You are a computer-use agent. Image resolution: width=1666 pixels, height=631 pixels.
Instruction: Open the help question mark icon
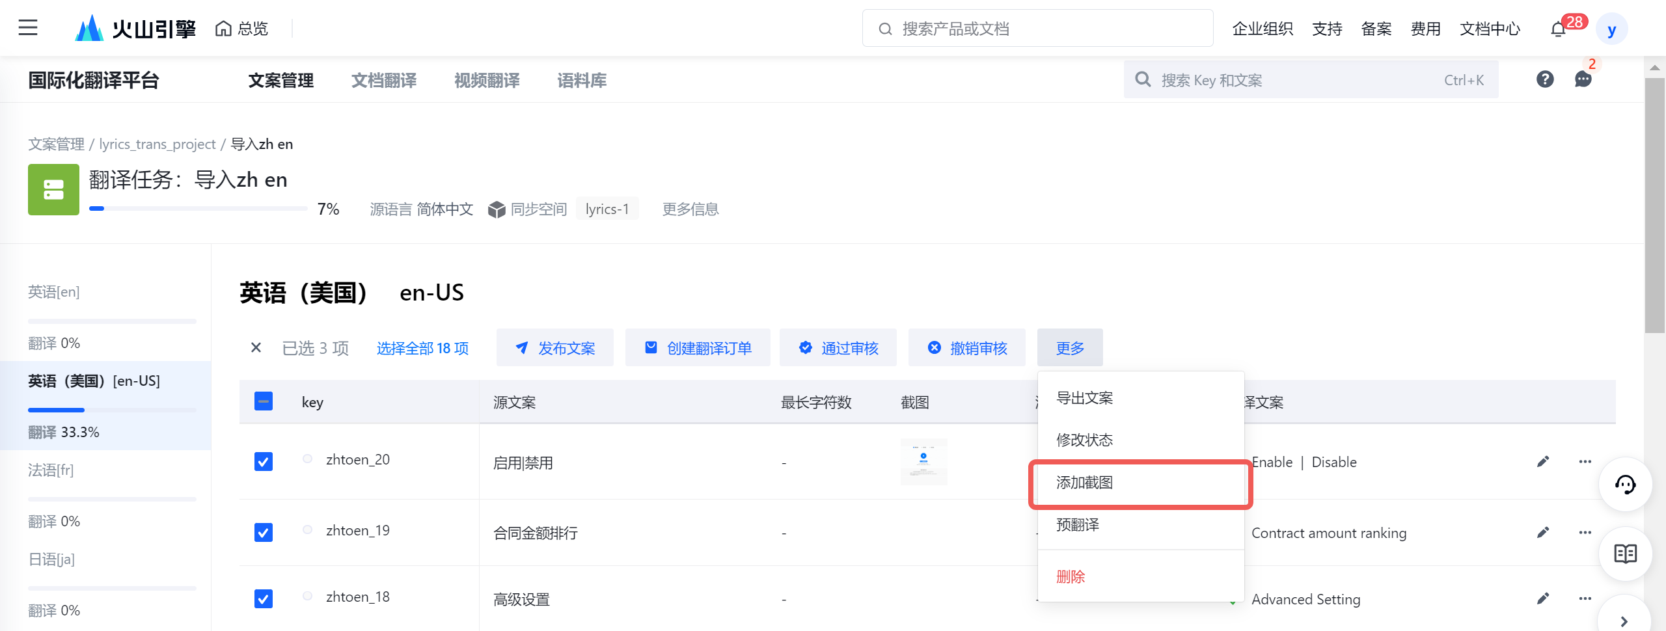point(1545,79)
